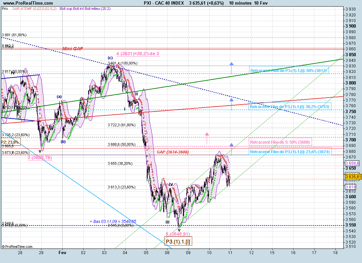Click the Retracemt Fibo de 5: 50% (3688) box
The image size is (362, 263).
(x=280, y=142)
